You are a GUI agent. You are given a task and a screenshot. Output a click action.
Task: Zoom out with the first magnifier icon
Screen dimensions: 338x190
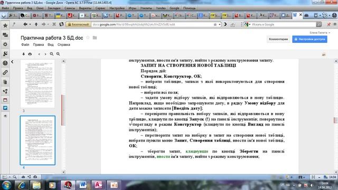click(x=52, y=54)
